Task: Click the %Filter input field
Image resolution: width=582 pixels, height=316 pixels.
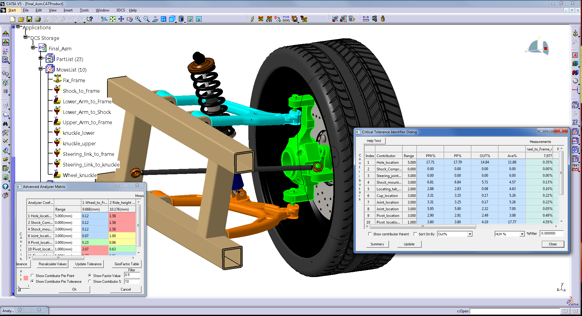Action: tap(551, 234)
